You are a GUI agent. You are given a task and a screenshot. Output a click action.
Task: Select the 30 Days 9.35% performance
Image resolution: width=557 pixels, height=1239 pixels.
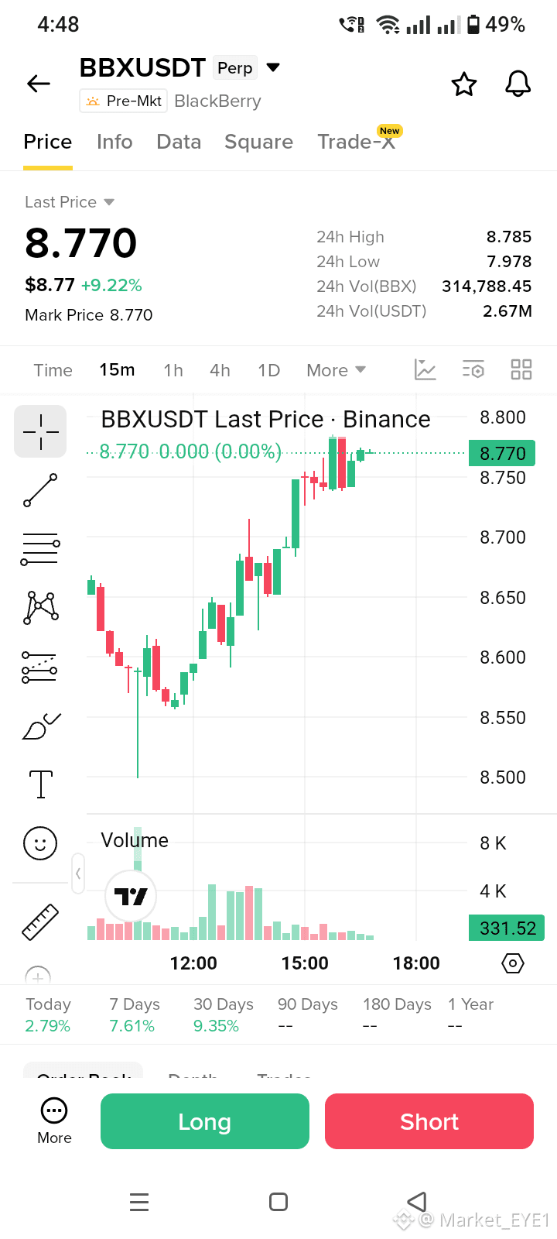pyautogui.click(x=224, y=1014)
